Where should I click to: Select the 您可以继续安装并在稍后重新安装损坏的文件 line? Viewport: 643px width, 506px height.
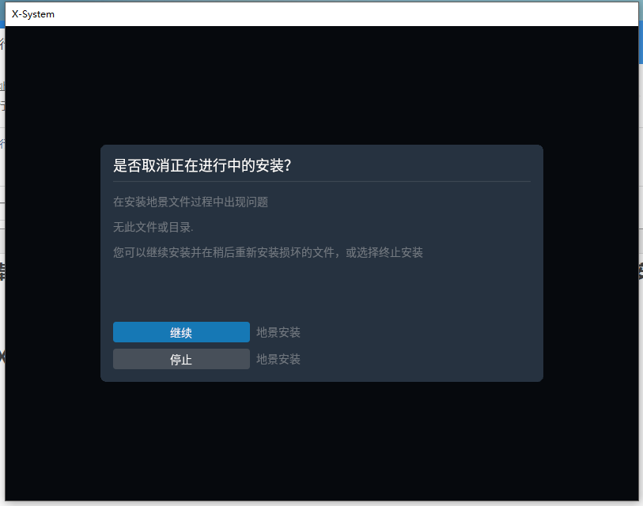[x=268, y=252]
